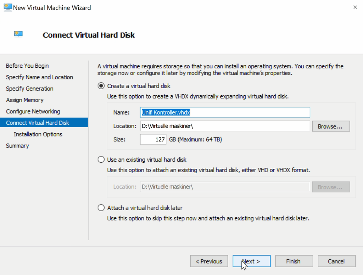Close the New Virtual Machine Wizard
363x275 pixels.
tap(355, 7)
